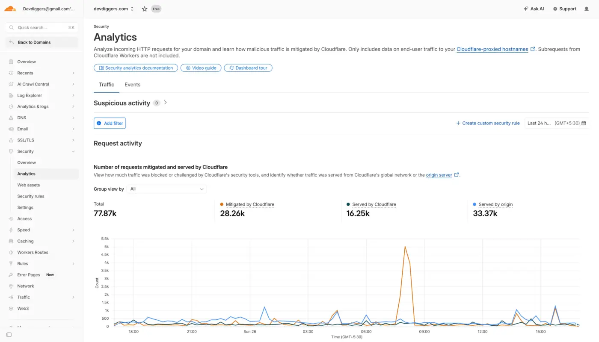Click dark Served by Cloudflare legend dot
599x342 pixels.
click(x=348, y=204)
